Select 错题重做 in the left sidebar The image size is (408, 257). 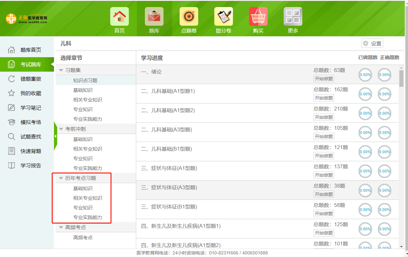coord(31,79)
